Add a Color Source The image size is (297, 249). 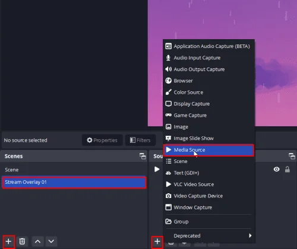pos(208,92)
